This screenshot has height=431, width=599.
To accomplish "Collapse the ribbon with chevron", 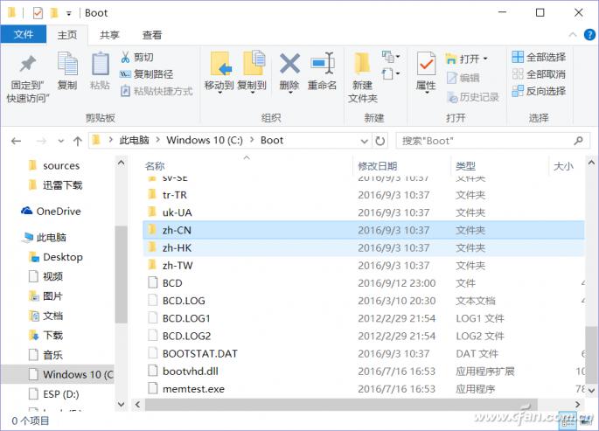I will 573,35.
